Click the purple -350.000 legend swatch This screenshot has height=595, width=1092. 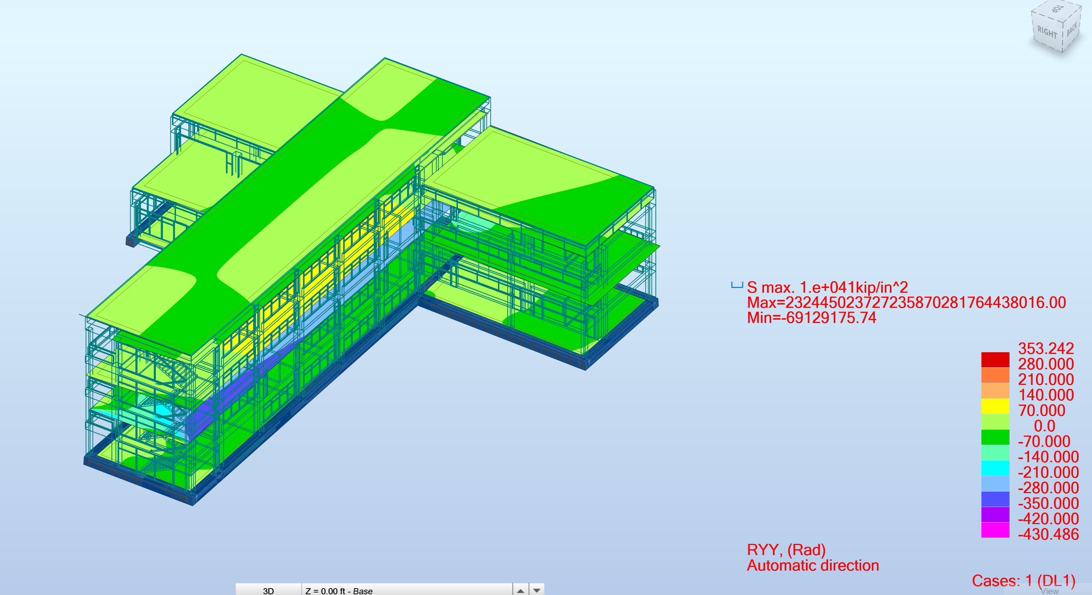click(995, 514)
